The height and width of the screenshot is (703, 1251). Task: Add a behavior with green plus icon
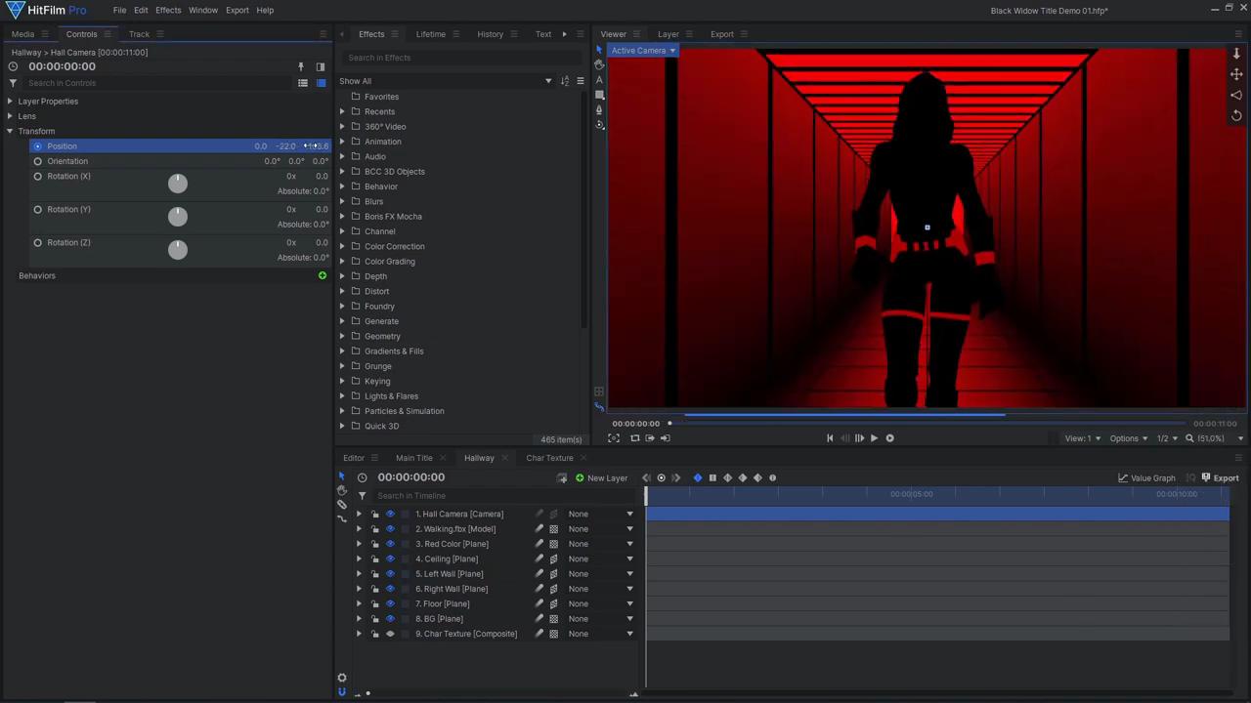323,275
